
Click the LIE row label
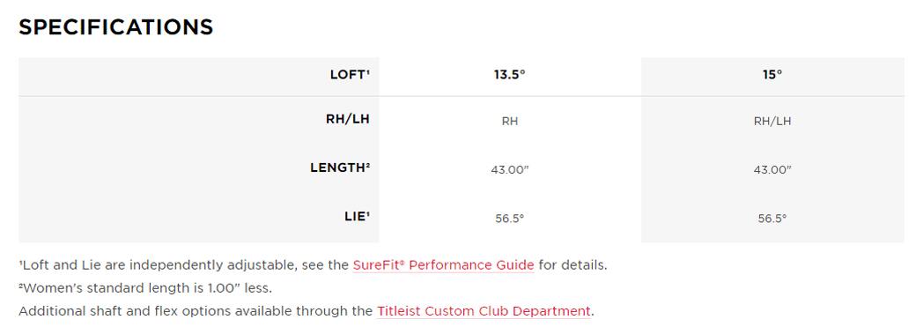tap(356, 216)
